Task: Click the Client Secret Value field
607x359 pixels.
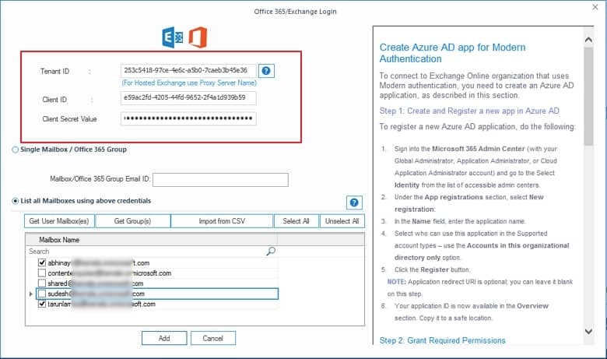Action: pos(188,118)
